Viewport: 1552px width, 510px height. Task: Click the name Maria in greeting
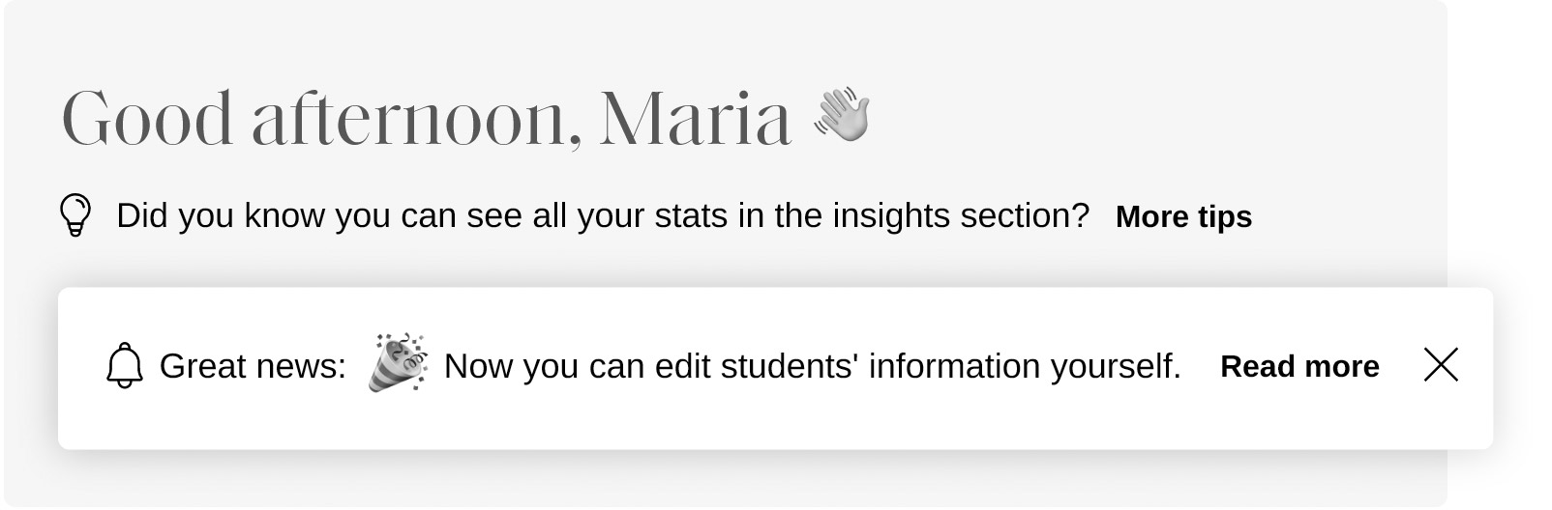tap(696, 119)
